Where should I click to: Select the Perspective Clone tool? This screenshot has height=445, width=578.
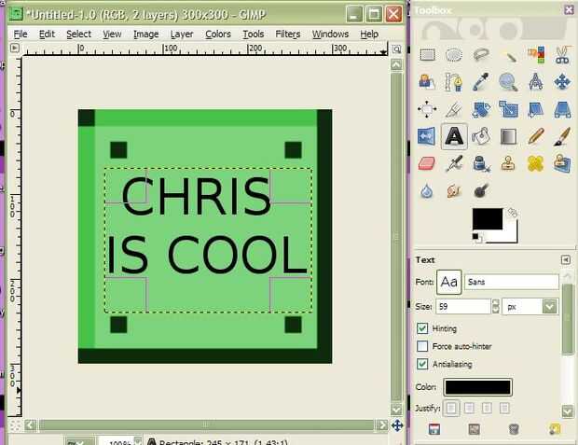click(562, 163)
